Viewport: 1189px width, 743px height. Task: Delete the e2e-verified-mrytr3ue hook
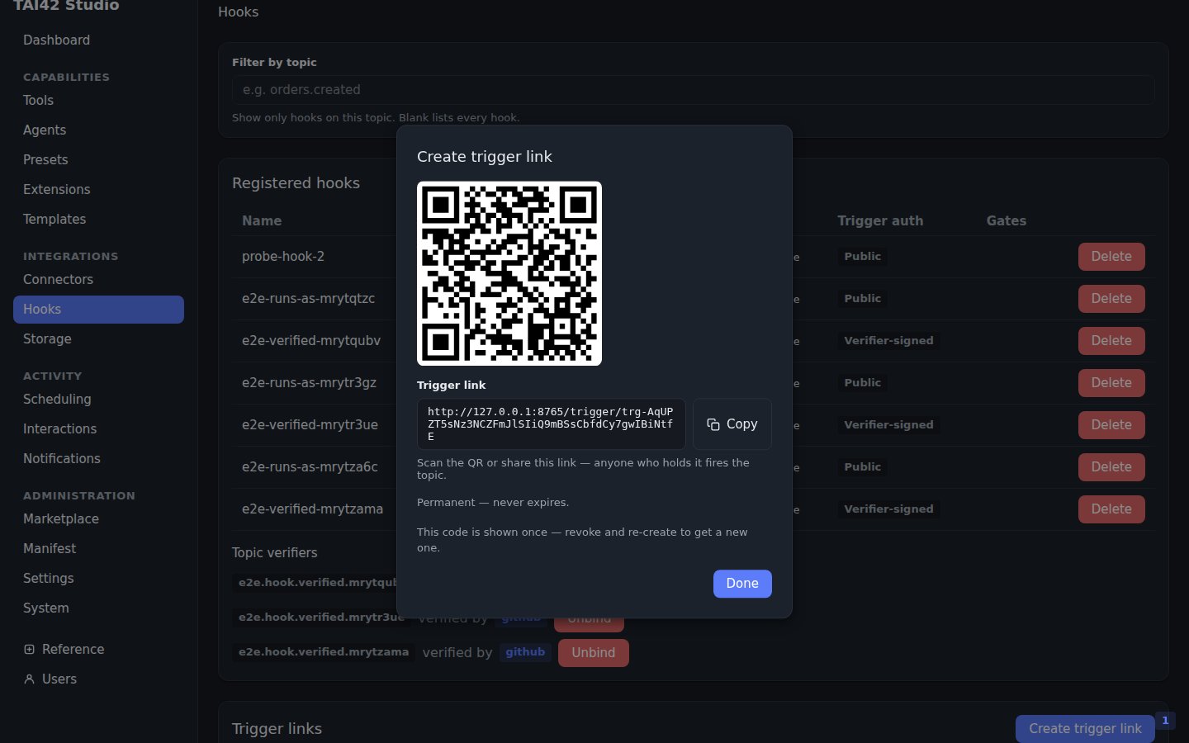pyautogui.click(x=1111, y=425)
